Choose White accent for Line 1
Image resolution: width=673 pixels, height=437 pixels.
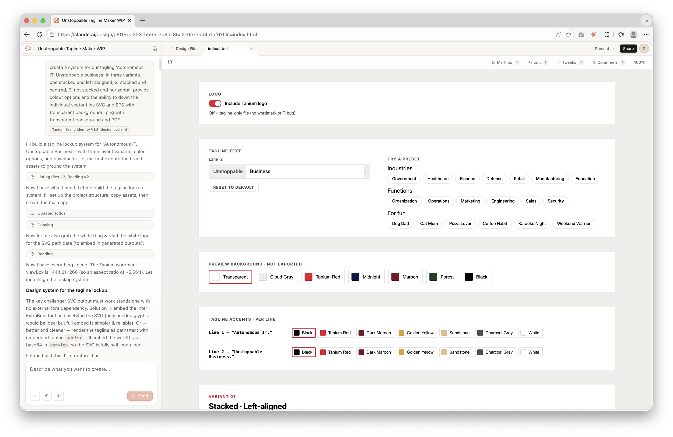click(x=530, y=333)
